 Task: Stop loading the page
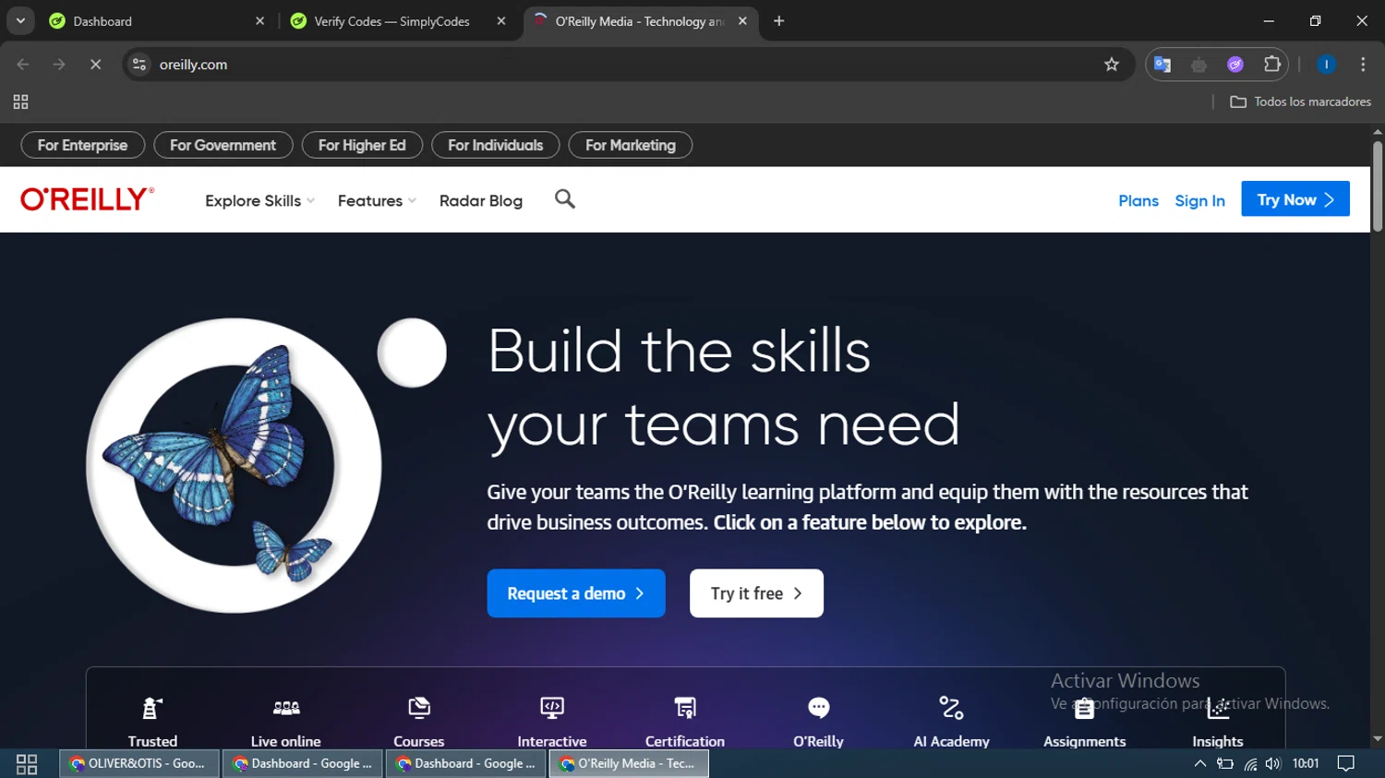(x=95, y=65)
